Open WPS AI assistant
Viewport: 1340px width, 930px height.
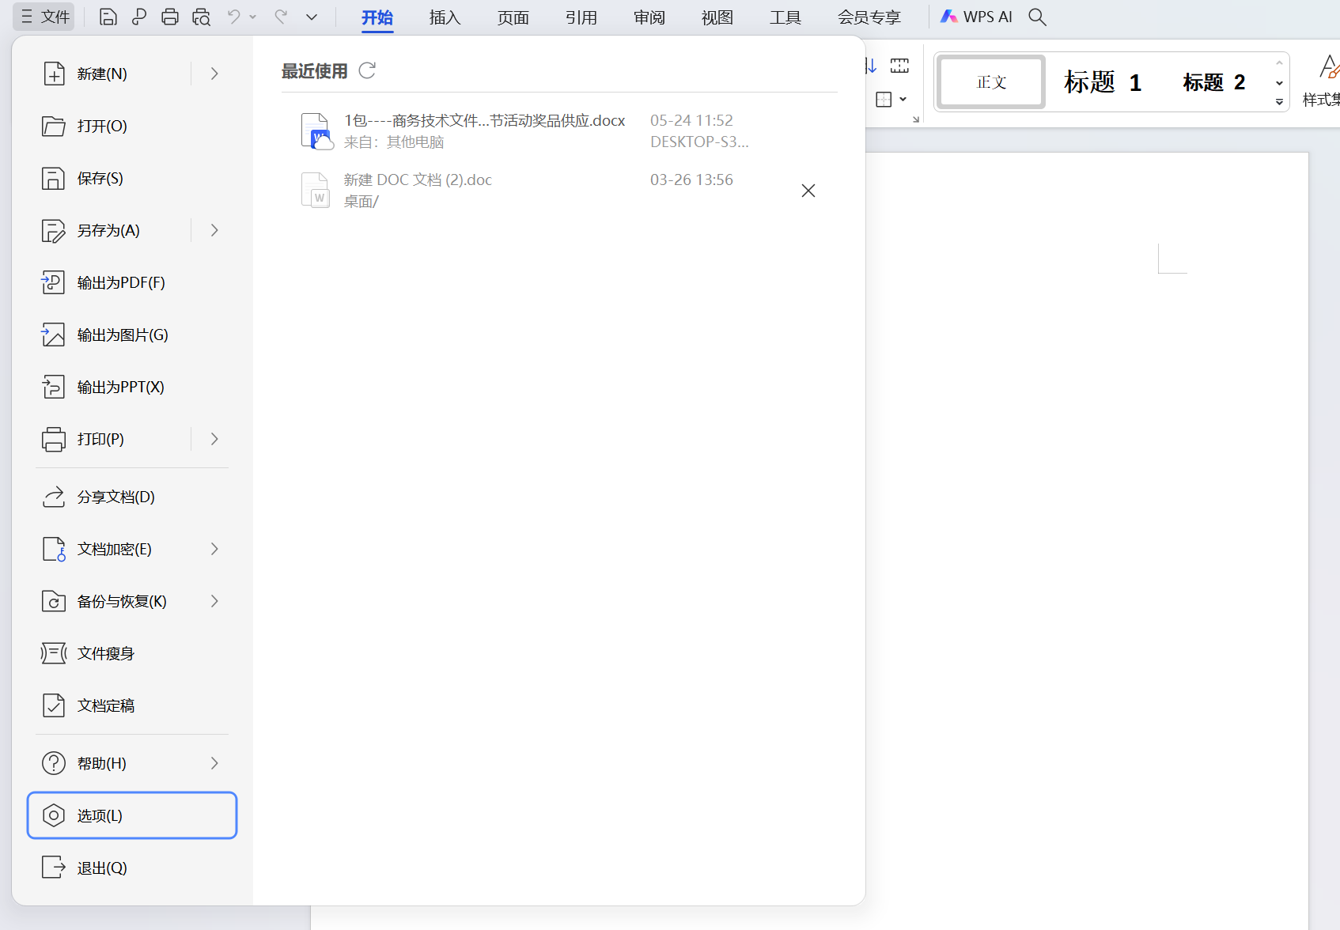976,17
